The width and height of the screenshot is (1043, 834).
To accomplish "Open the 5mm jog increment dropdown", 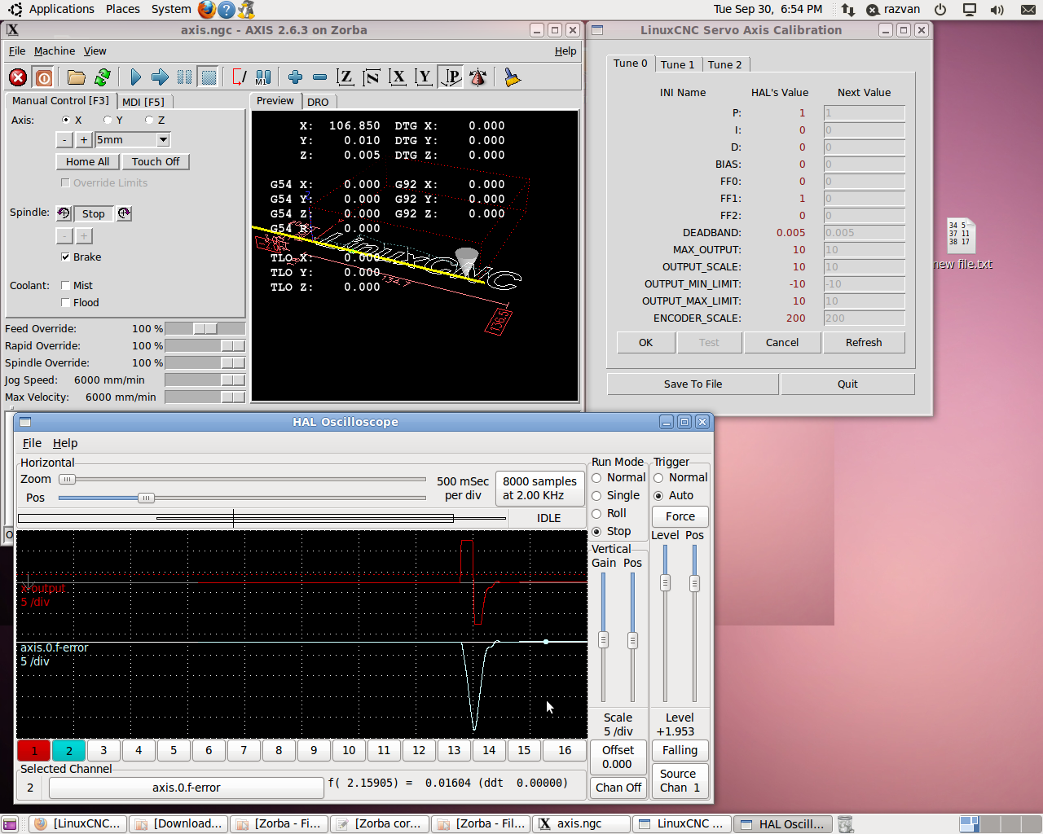I will click(x=163, y=140).
